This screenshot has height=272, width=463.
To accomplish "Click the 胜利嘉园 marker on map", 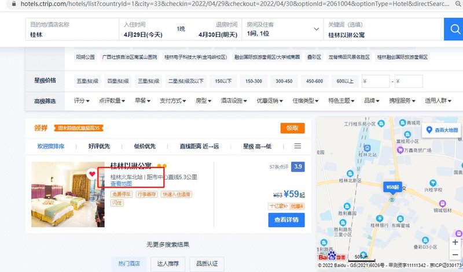I will click(x=347, y=206).
